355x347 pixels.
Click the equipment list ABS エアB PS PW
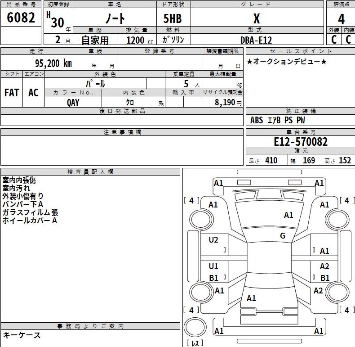(278, 120)
